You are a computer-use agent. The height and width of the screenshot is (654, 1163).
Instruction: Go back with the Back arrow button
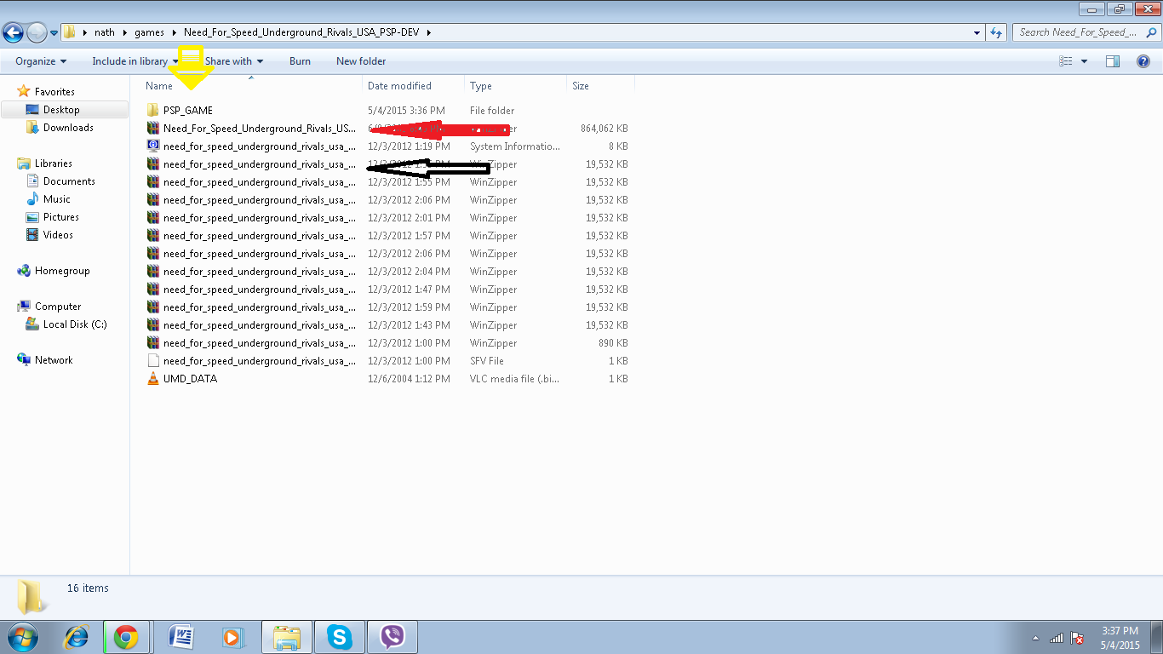click(14, 32)
